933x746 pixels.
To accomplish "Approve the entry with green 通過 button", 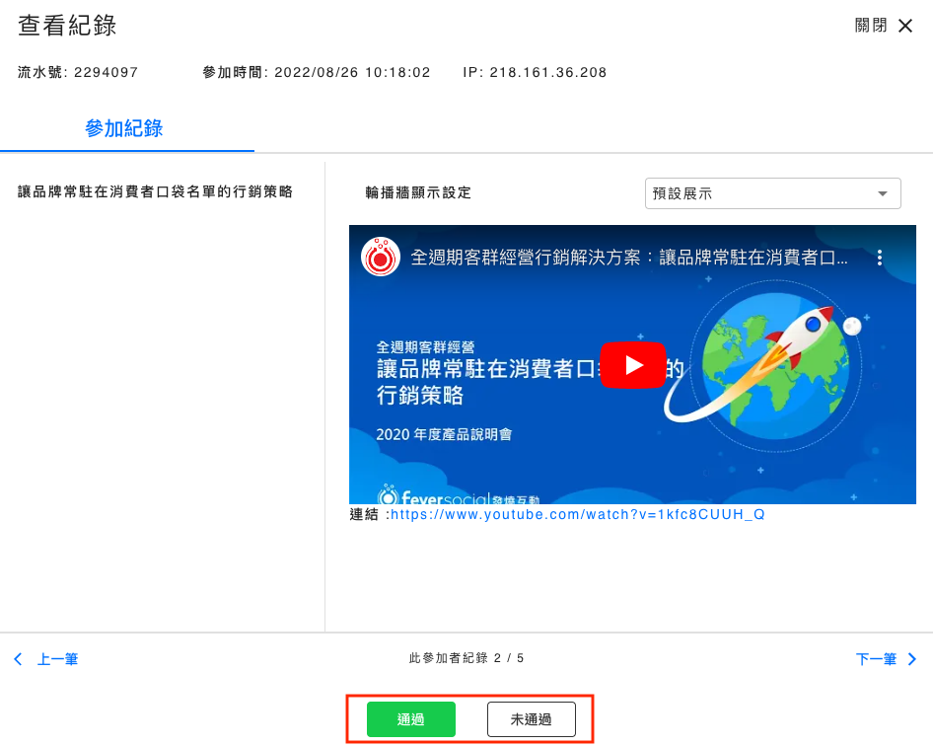I will coord(410,719).
